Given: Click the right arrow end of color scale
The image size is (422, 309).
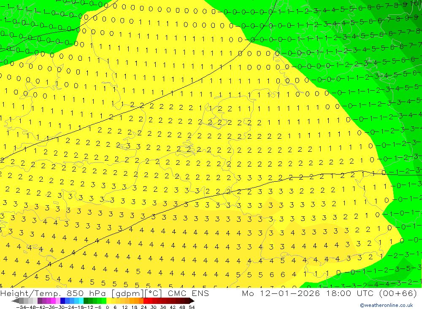Looking at the screenshot, I should 192,301.
